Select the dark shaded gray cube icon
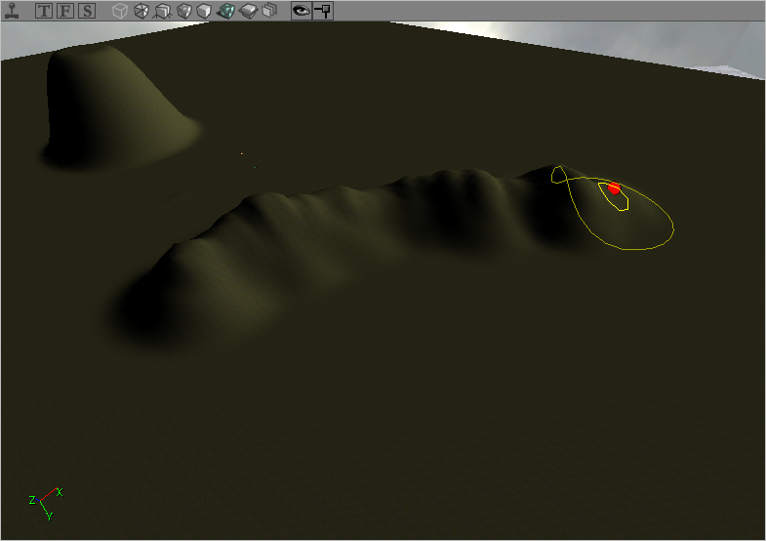 pos(183,12)
